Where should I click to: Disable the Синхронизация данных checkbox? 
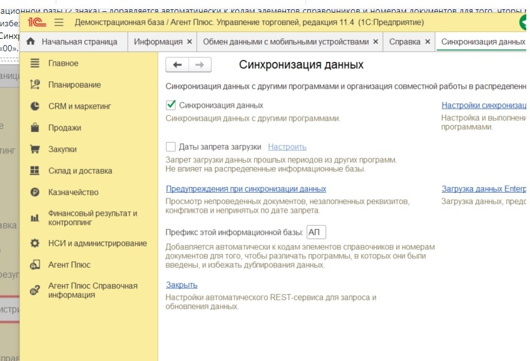click(171, 105)
